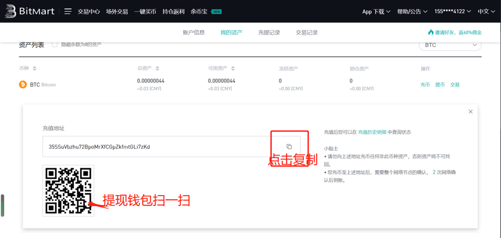Click the 提币 withdraw link

[x=440, y=85]
